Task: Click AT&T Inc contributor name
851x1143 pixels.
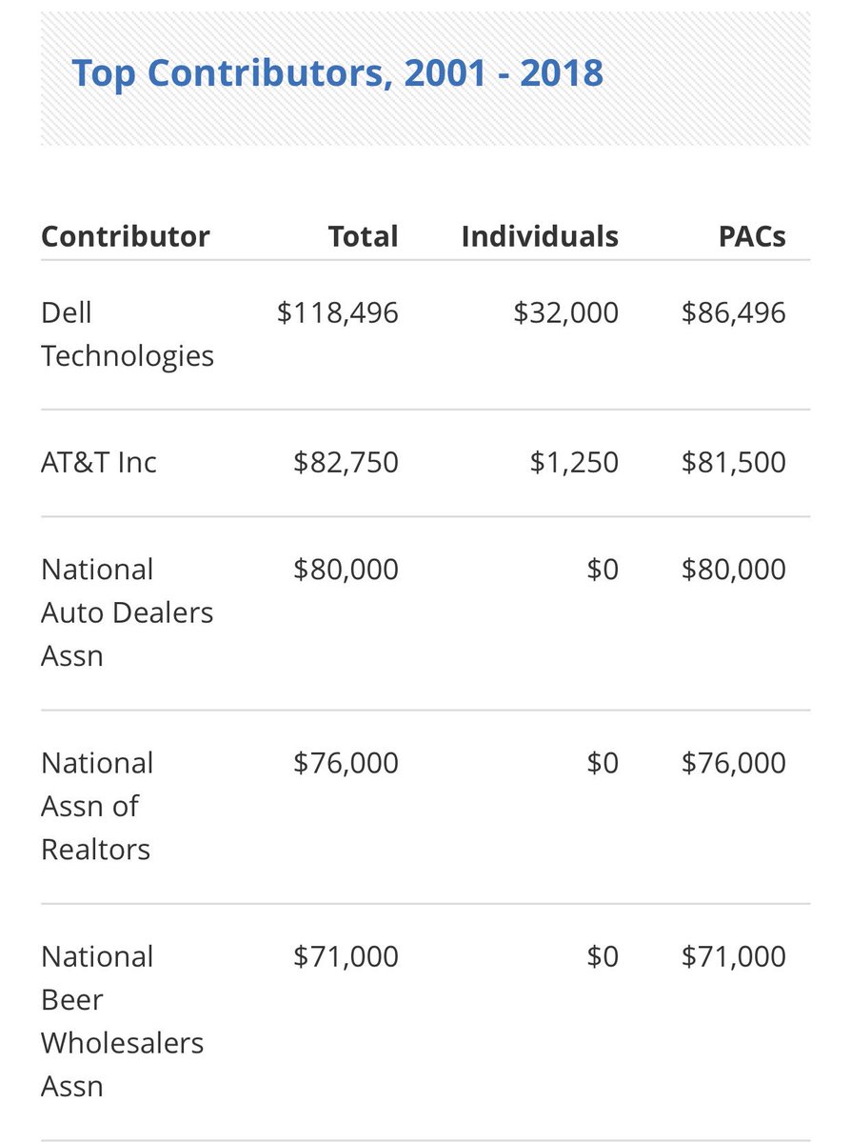Action: pyautogui.click(x=99, y=462)
